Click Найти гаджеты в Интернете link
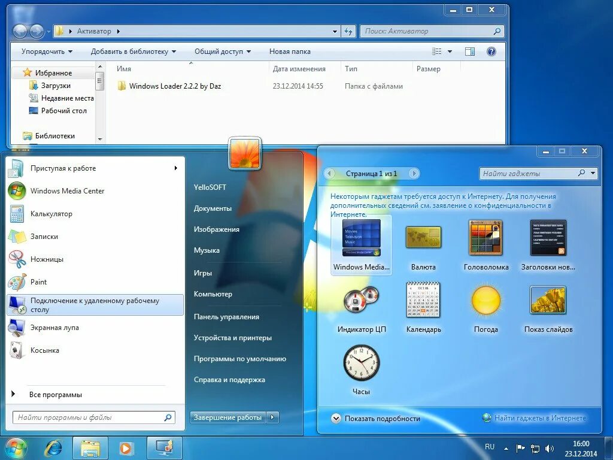 pyautogui.click(x=540, y=418)
